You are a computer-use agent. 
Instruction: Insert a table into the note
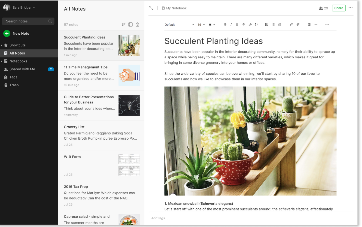click(x=309, y=24)
